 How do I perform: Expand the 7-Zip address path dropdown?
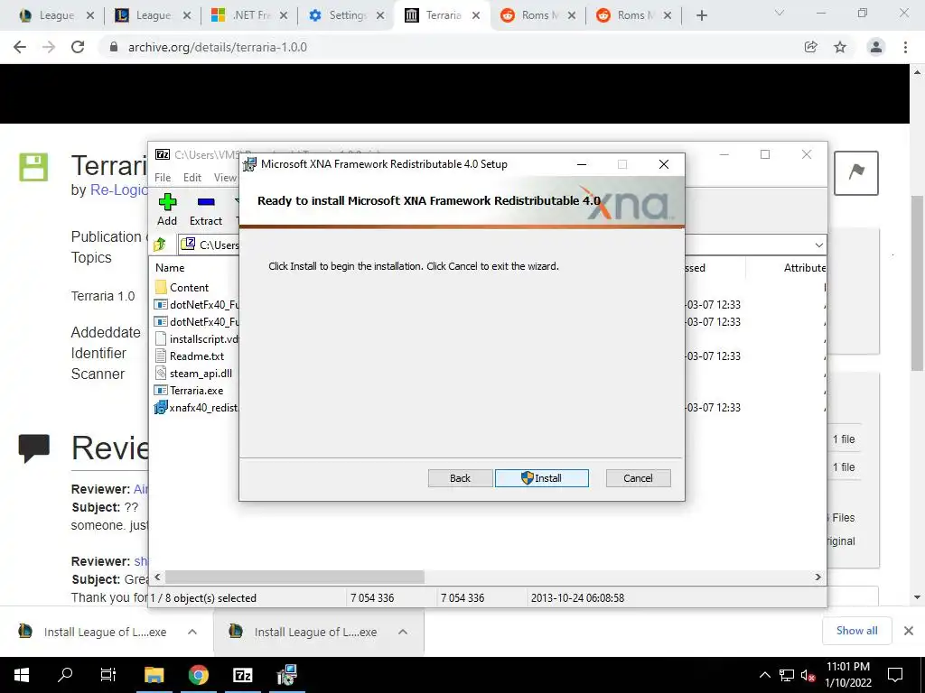click(818, 245)
